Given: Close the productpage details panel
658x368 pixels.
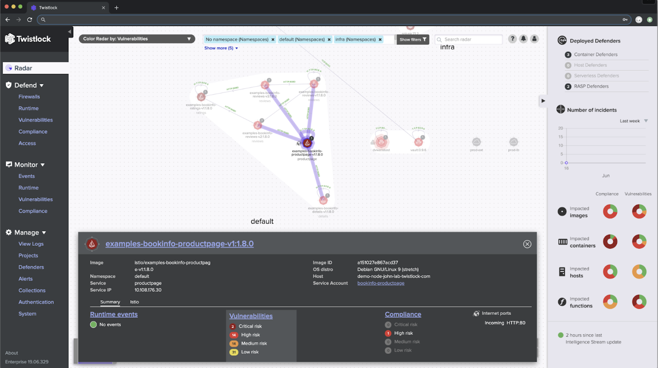Looking at the screenshot, I should (x=527, y=244).
